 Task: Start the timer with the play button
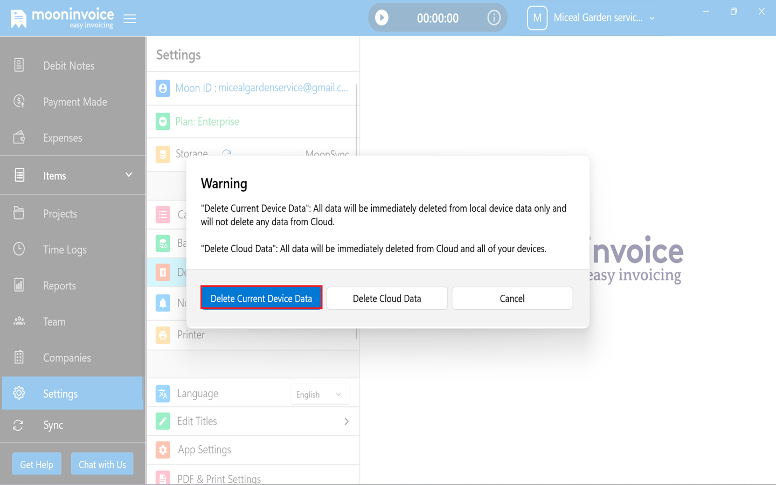tap(383, 17)
